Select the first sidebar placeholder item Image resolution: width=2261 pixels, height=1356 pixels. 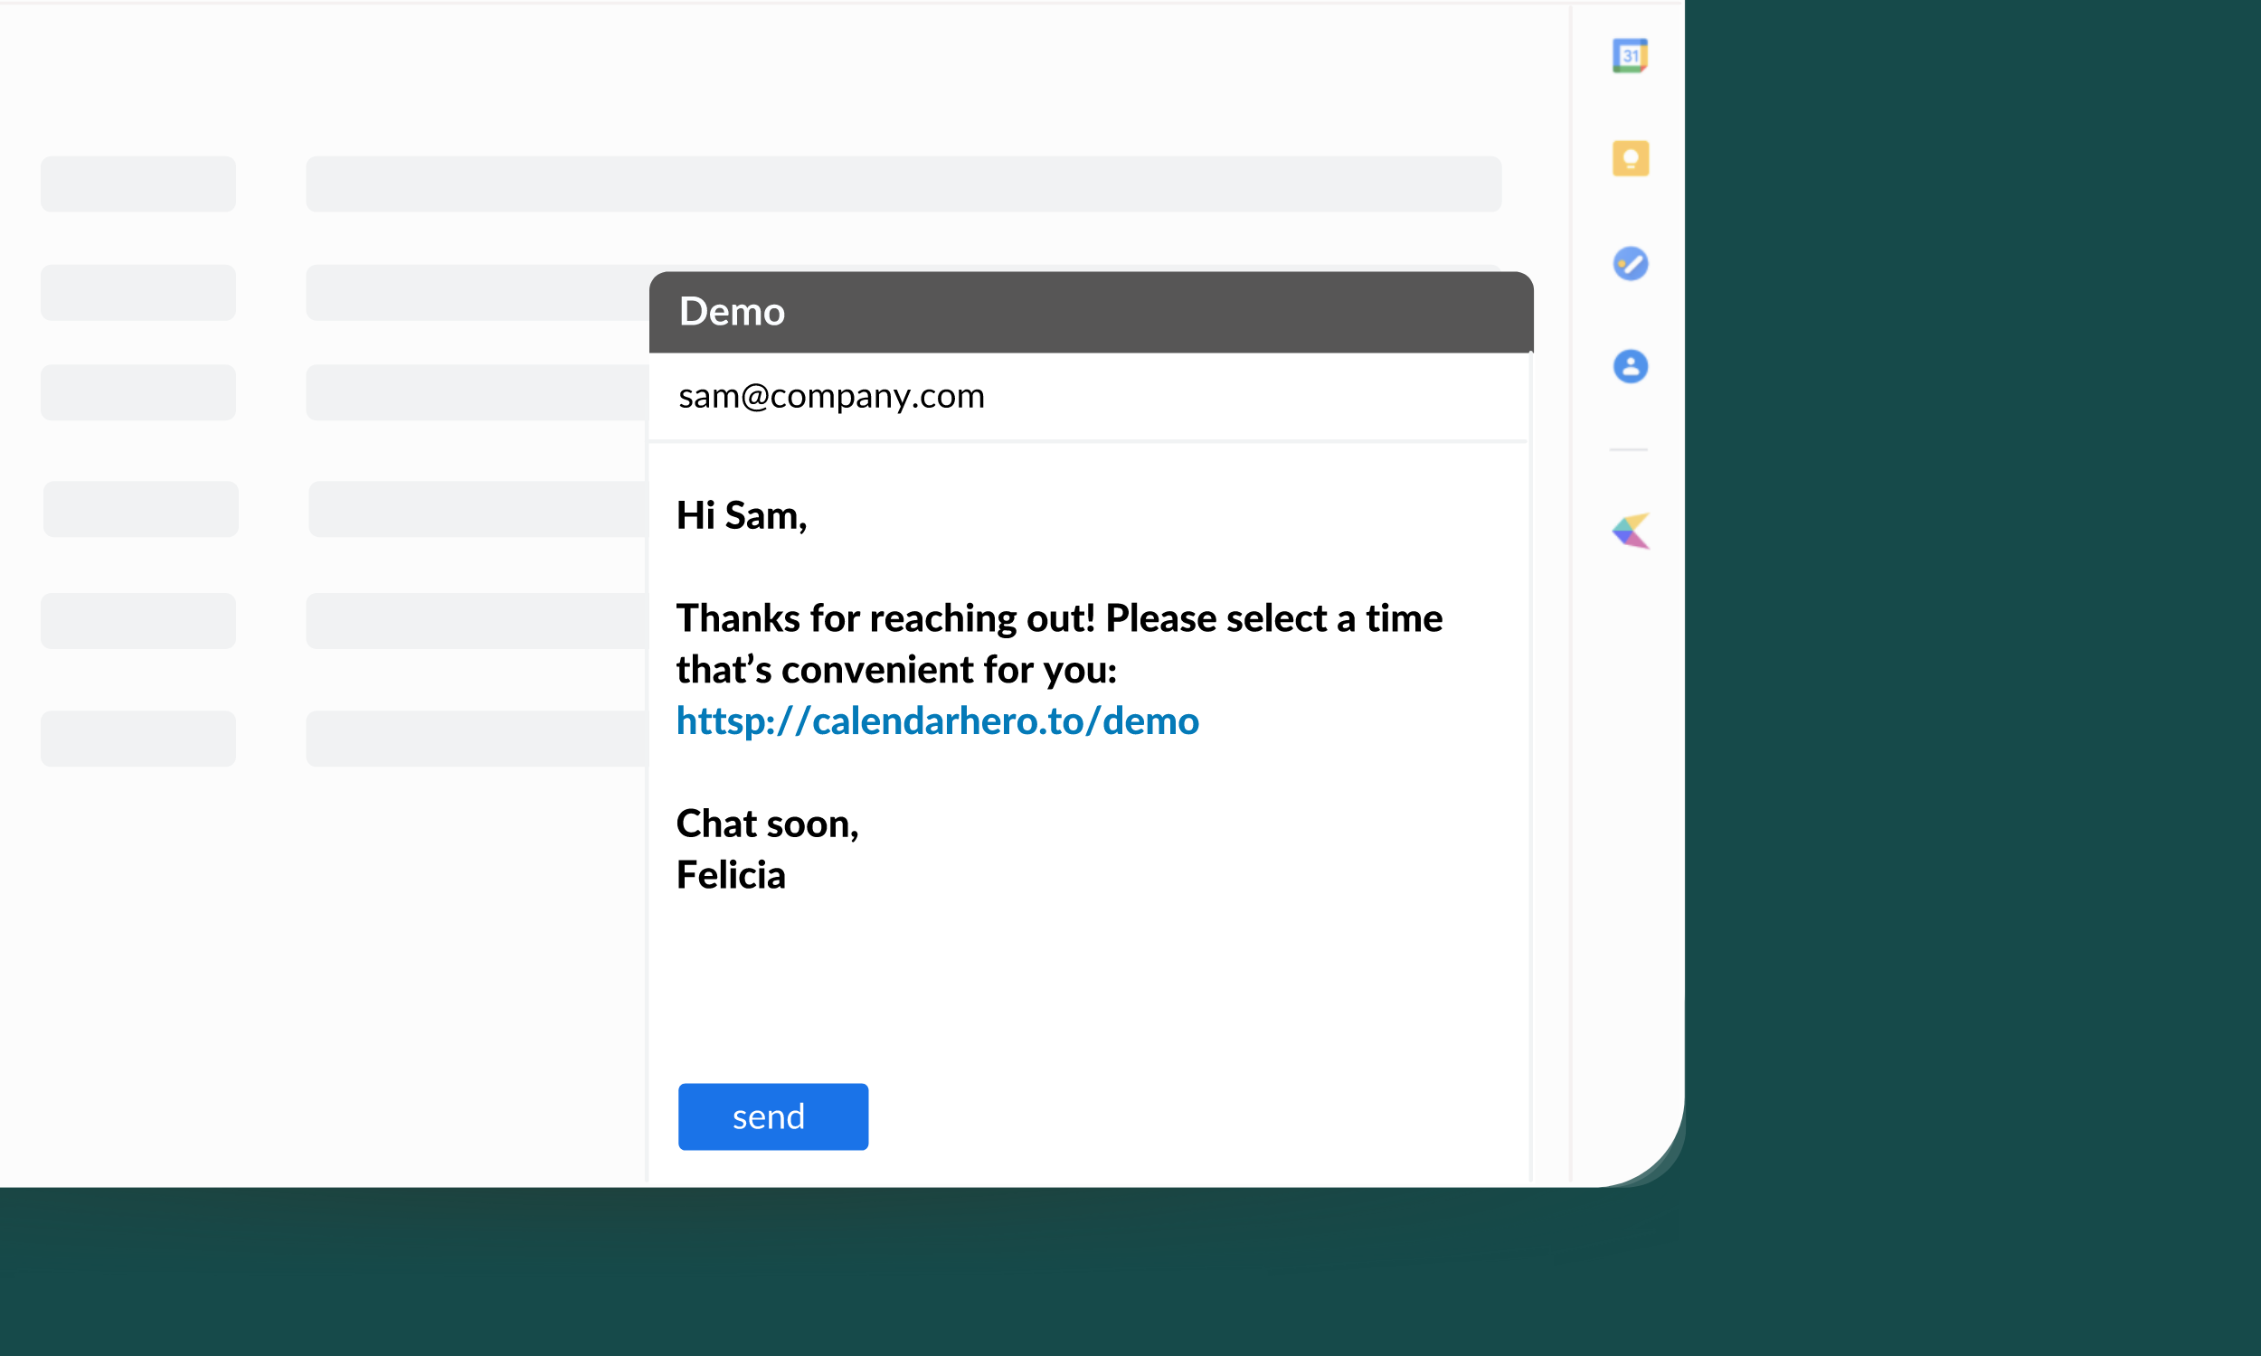click(x=138, y=184)
